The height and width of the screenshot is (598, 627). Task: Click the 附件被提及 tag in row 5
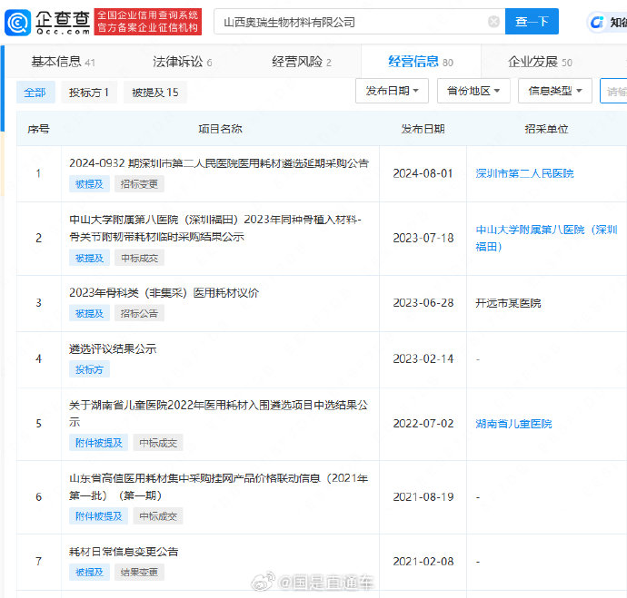pyautogui.click(x=98, y=443)
